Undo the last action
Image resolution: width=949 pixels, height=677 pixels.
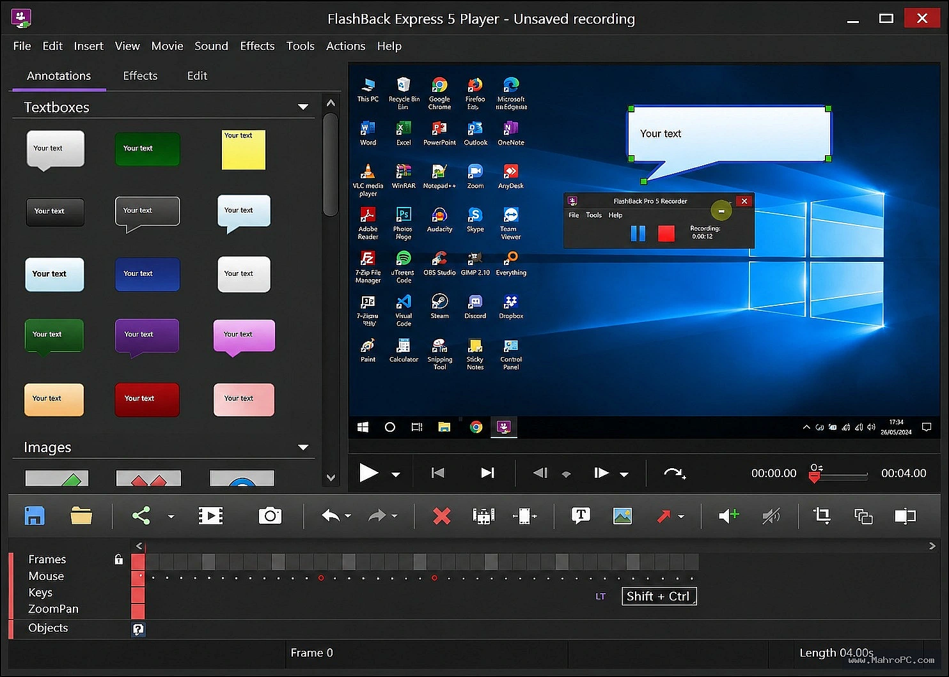(x=331, y=515)
